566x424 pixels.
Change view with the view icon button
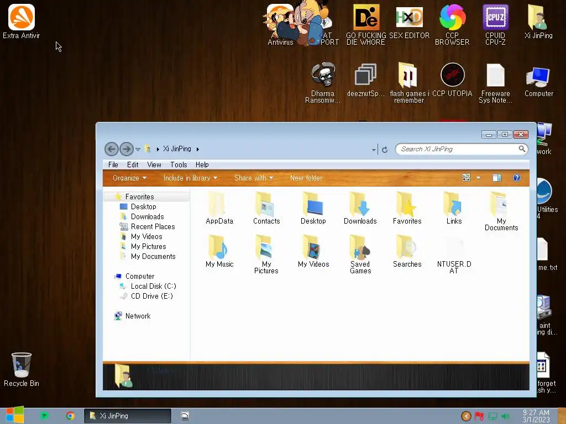(x=466, y=178)
